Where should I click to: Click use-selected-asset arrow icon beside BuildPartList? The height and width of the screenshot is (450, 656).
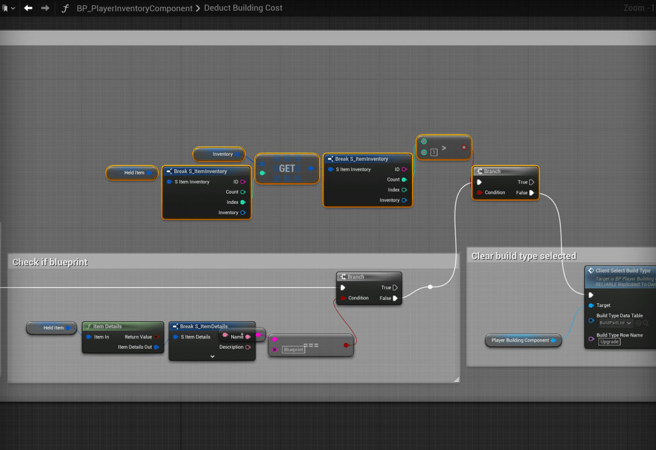[638, 323]
